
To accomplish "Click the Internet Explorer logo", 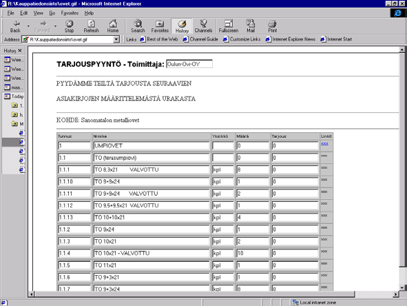I will [397, 13].
